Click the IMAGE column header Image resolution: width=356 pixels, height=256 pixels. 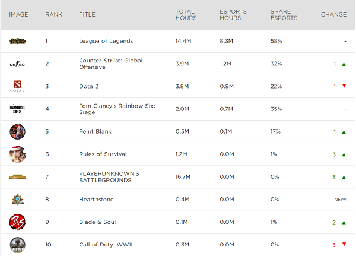pyautogui.click(x=18, y=14)
